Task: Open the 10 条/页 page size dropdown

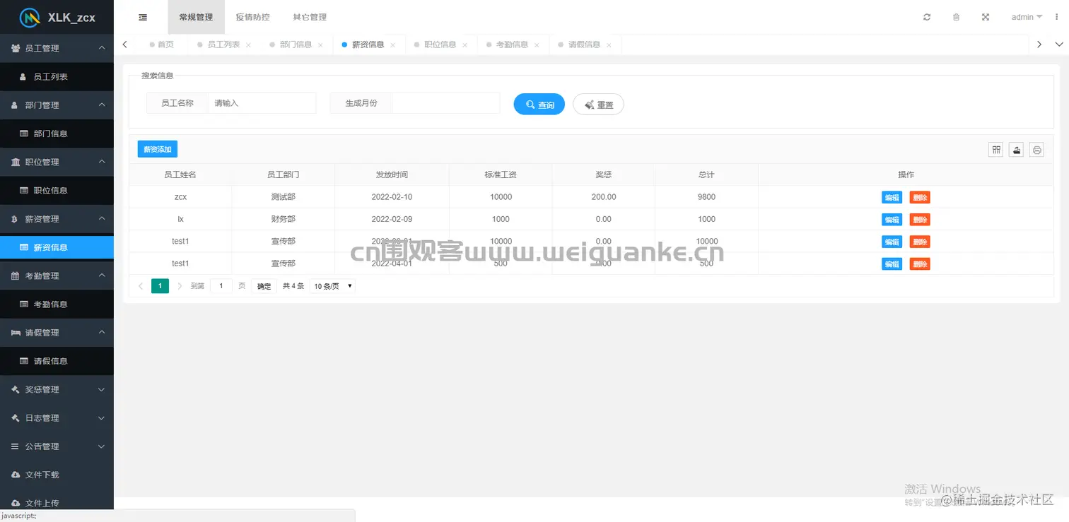Action: coord(332,286)
